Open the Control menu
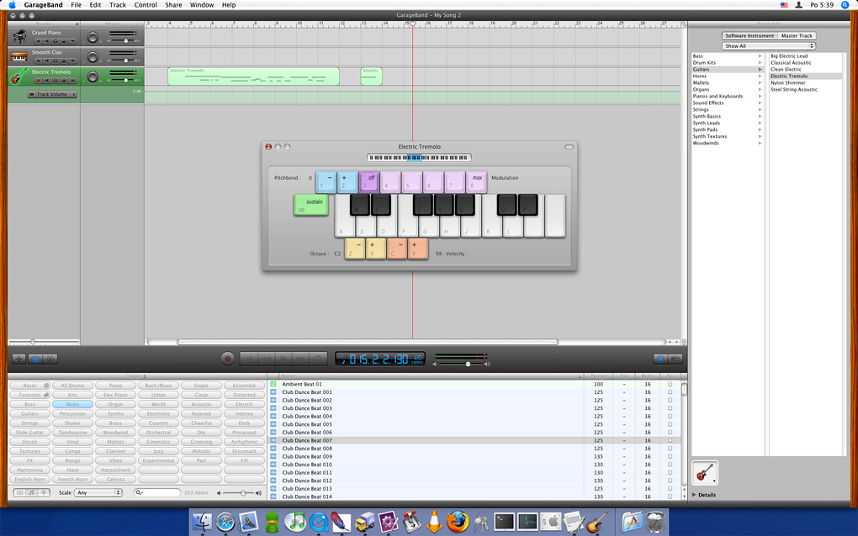 [146, 5]
